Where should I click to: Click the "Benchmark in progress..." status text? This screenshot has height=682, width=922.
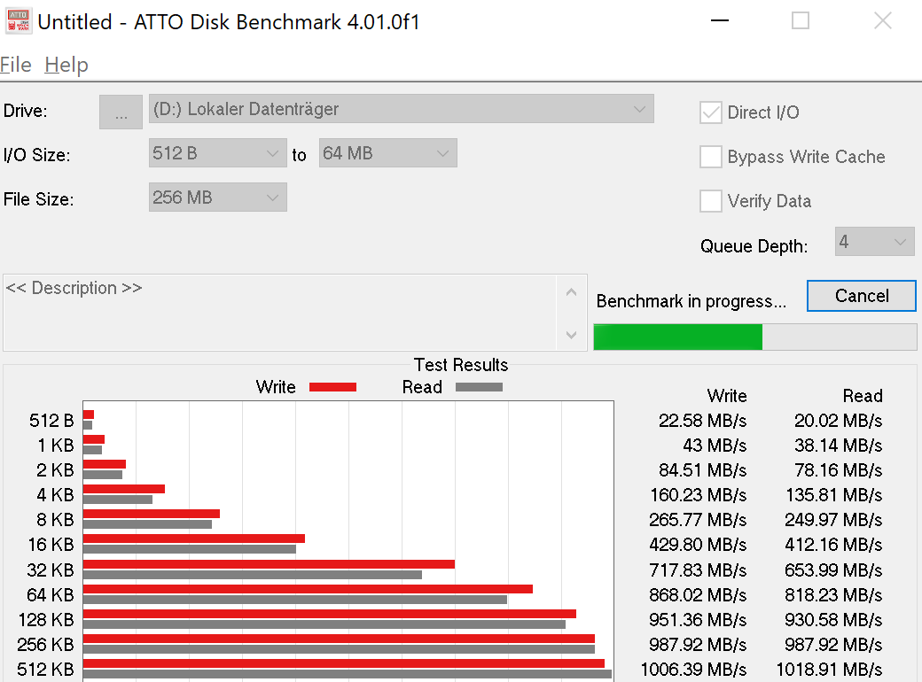(691, 301)
